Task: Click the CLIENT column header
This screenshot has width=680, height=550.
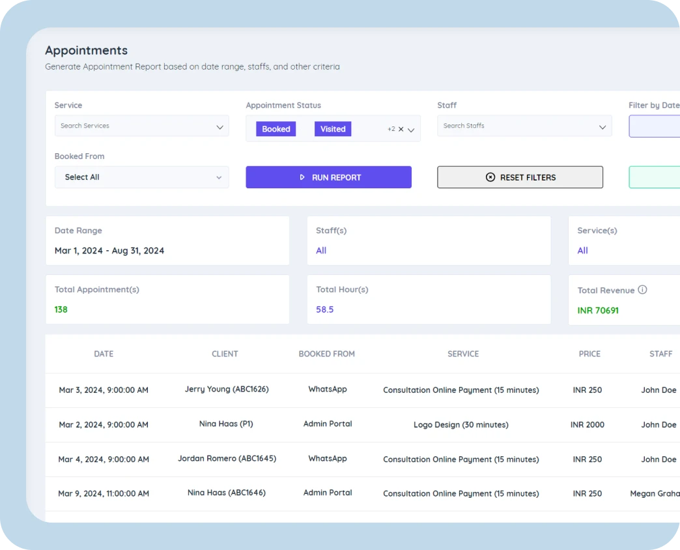Action: pyautogui.click(x=225, y=354)
